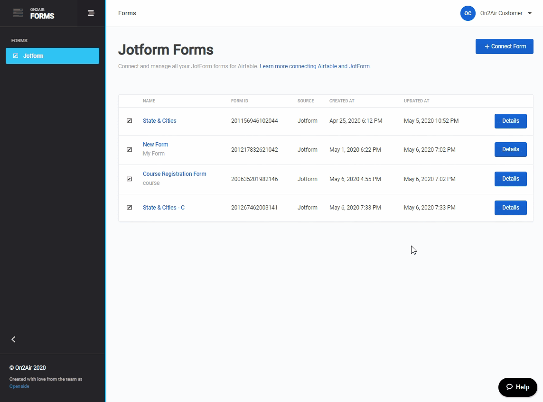Collapse the sidebar with the left chevron
The height and width of the screenshot is (402, 543).
pyautogui.click(x=13, y=339)
